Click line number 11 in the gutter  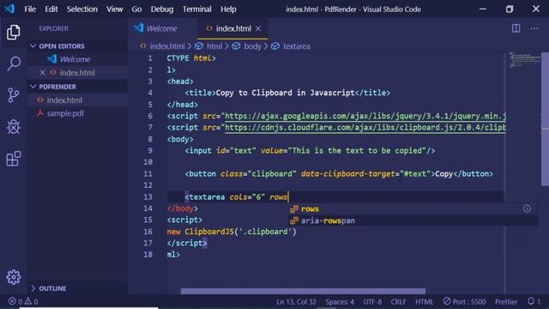[x=148, y=173]
